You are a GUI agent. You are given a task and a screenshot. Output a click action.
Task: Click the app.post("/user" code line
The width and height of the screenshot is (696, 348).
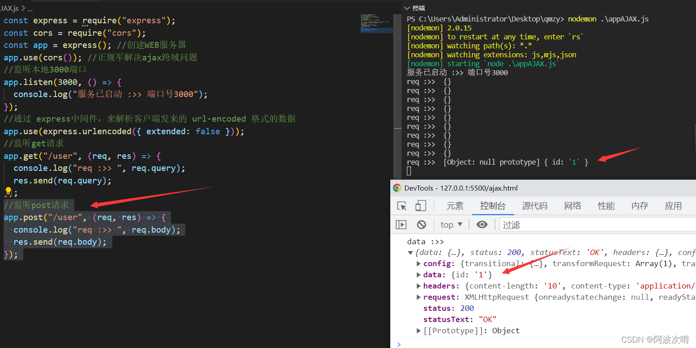85,217
